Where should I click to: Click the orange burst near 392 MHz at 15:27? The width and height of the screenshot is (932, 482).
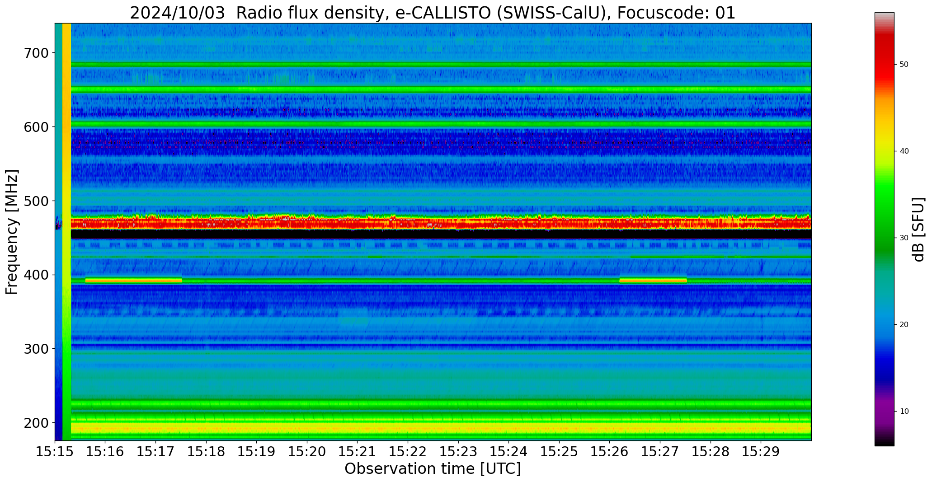(653, 281)
